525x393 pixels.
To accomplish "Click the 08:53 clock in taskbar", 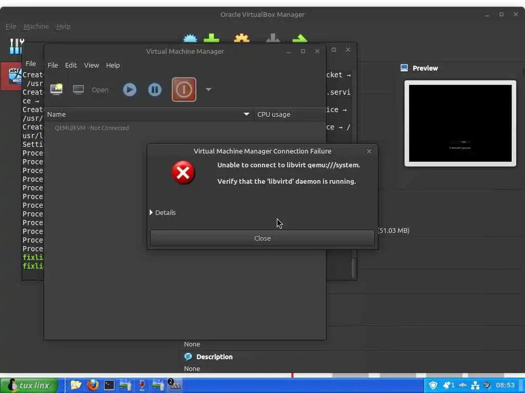I will coord(505,385).
